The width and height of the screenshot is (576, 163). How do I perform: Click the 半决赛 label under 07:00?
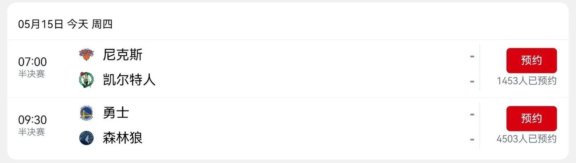tap(31, 74)
